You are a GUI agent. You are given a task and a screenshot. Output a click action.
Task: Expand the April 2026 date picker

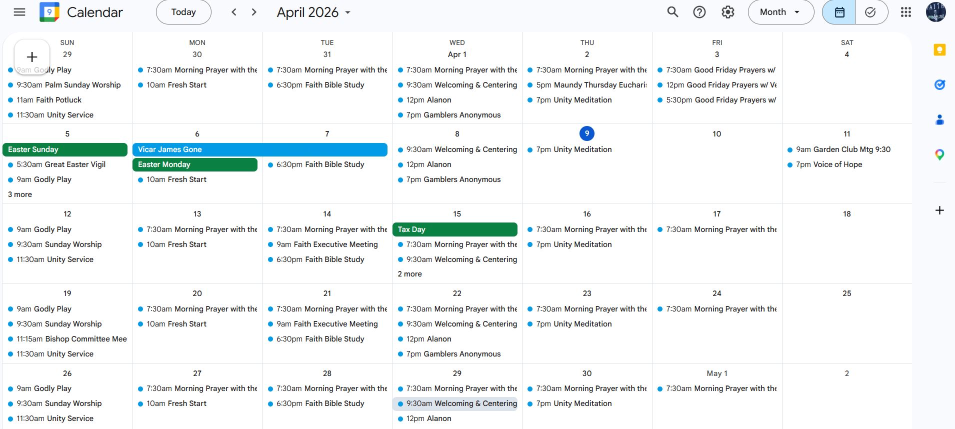(x=313, y=12)
